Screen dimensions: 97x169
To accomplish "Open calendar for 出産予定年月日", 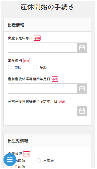I will tap(82, 48).
